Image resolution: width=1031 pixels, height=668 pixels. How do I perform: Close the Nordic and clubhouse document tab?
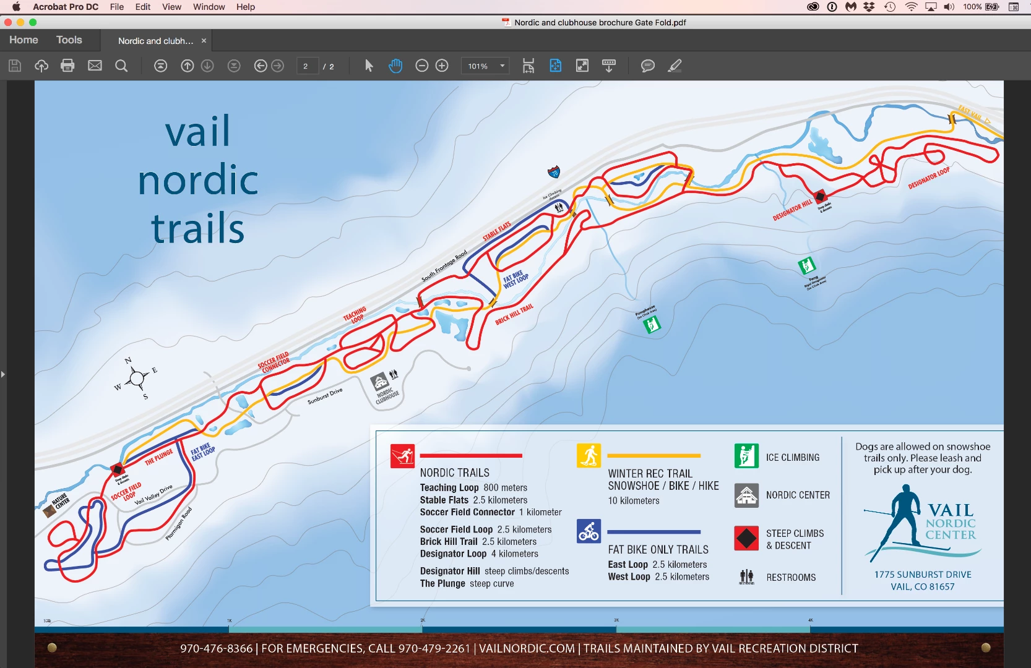[204, 41]
